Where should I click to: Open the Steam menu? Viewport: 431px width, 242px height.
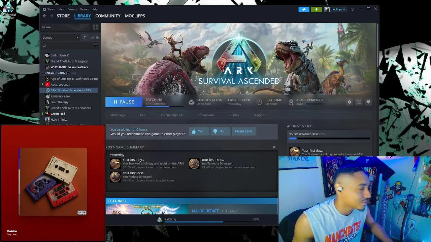(x=51, y=9)
